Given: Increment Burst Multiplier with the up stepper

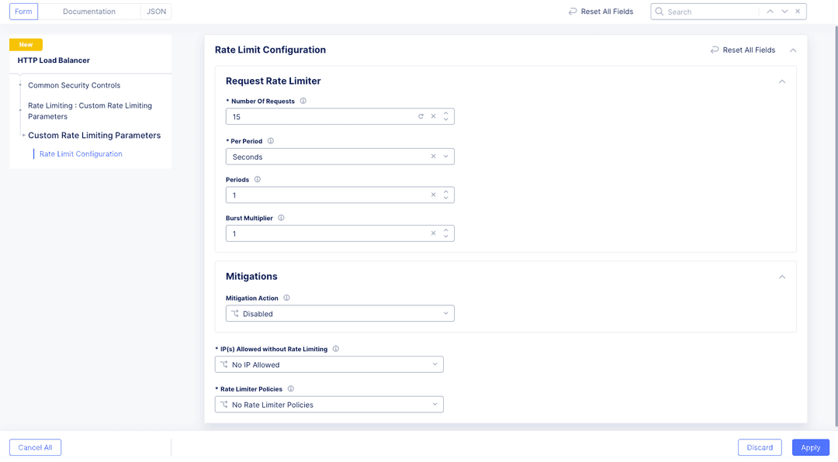Looking at the screenshot, I should click(x=446, y=229).
